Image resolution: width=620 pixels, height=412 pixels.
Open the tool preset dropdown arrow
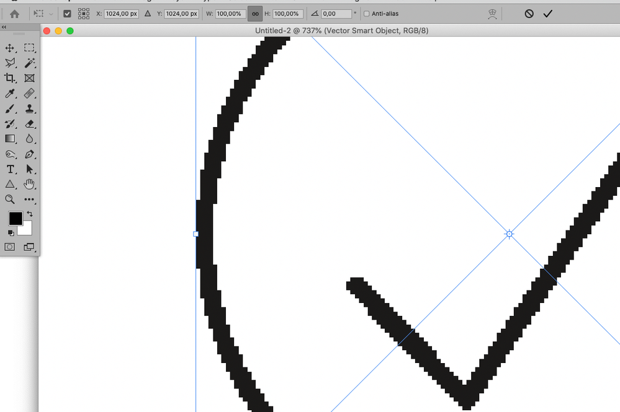(x=50, y=13)
